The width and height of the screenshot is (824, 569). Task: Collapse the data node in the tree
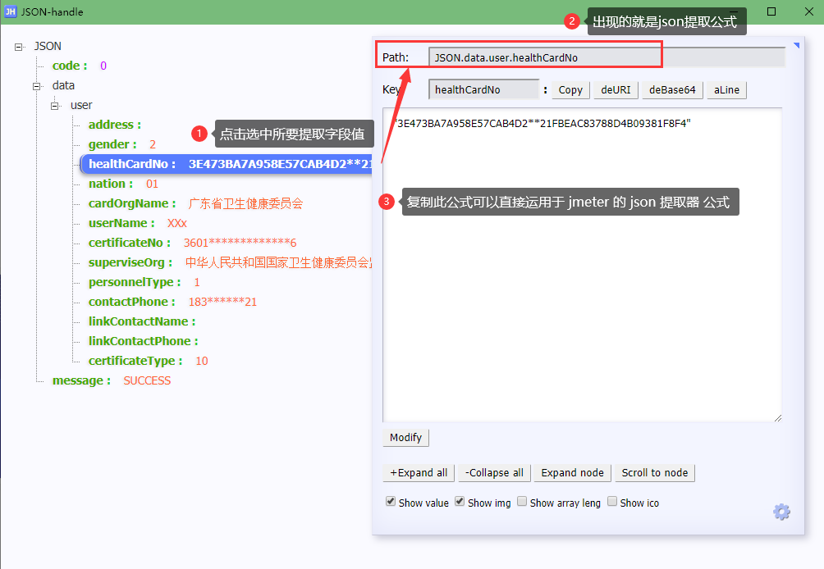pyautogui.click(x=35, y=85)
